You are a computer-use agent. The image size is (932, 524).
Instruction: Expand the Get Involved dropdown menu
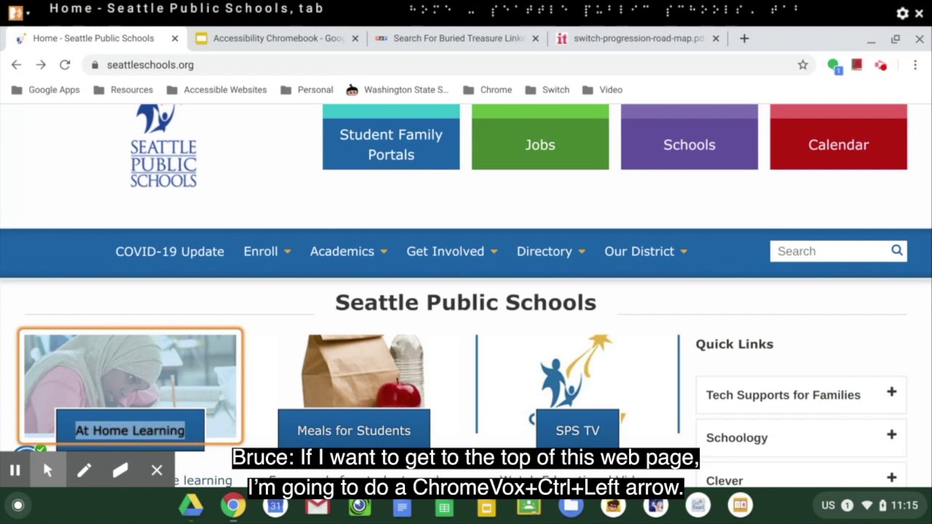[x=452, y=251]
